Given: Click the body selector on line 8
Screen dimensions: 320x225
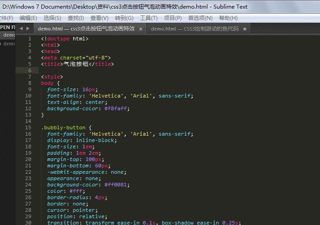Looking at the screenshot, I should coord(47,83).
